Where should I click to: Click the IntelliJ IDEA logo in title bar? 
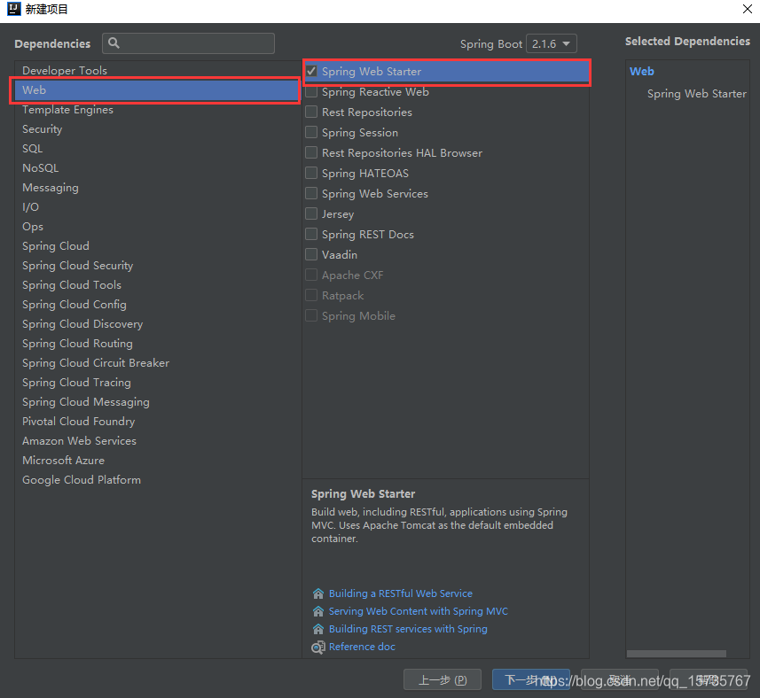pyautogui.click(x=14, y=9)
